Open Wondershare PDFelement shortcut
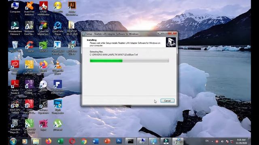Image resolution: width=259 pixels, height=145 pixels. pyautogui.click(x=57, y=87)
